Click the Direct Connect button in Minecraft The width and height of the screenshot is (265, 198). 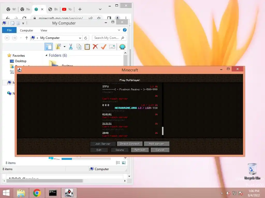(x=130, y=144)
